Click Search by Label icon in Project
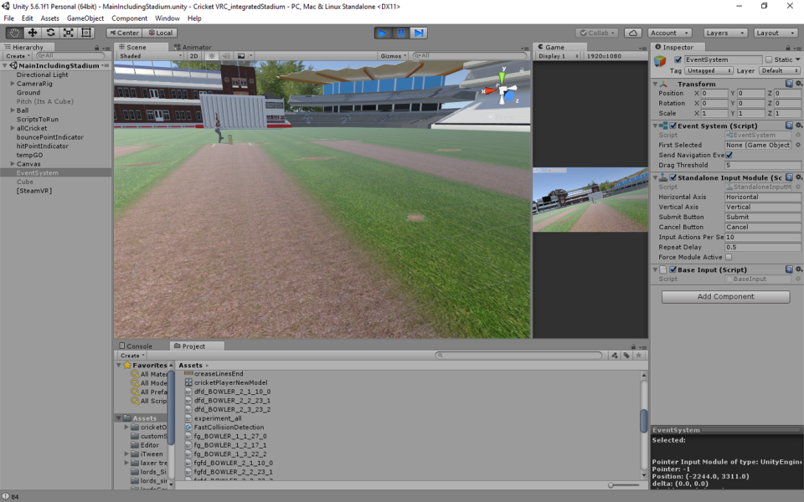Viewport: 804px width, 502px height. [626, 355]
